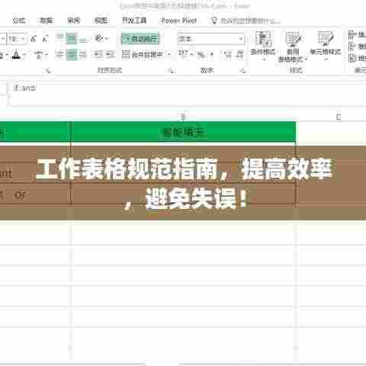The height and width of the screenshot is (366, 366).
Task: Switch to the Formulas (公式) tab
Action: click(x=19, y=21)
